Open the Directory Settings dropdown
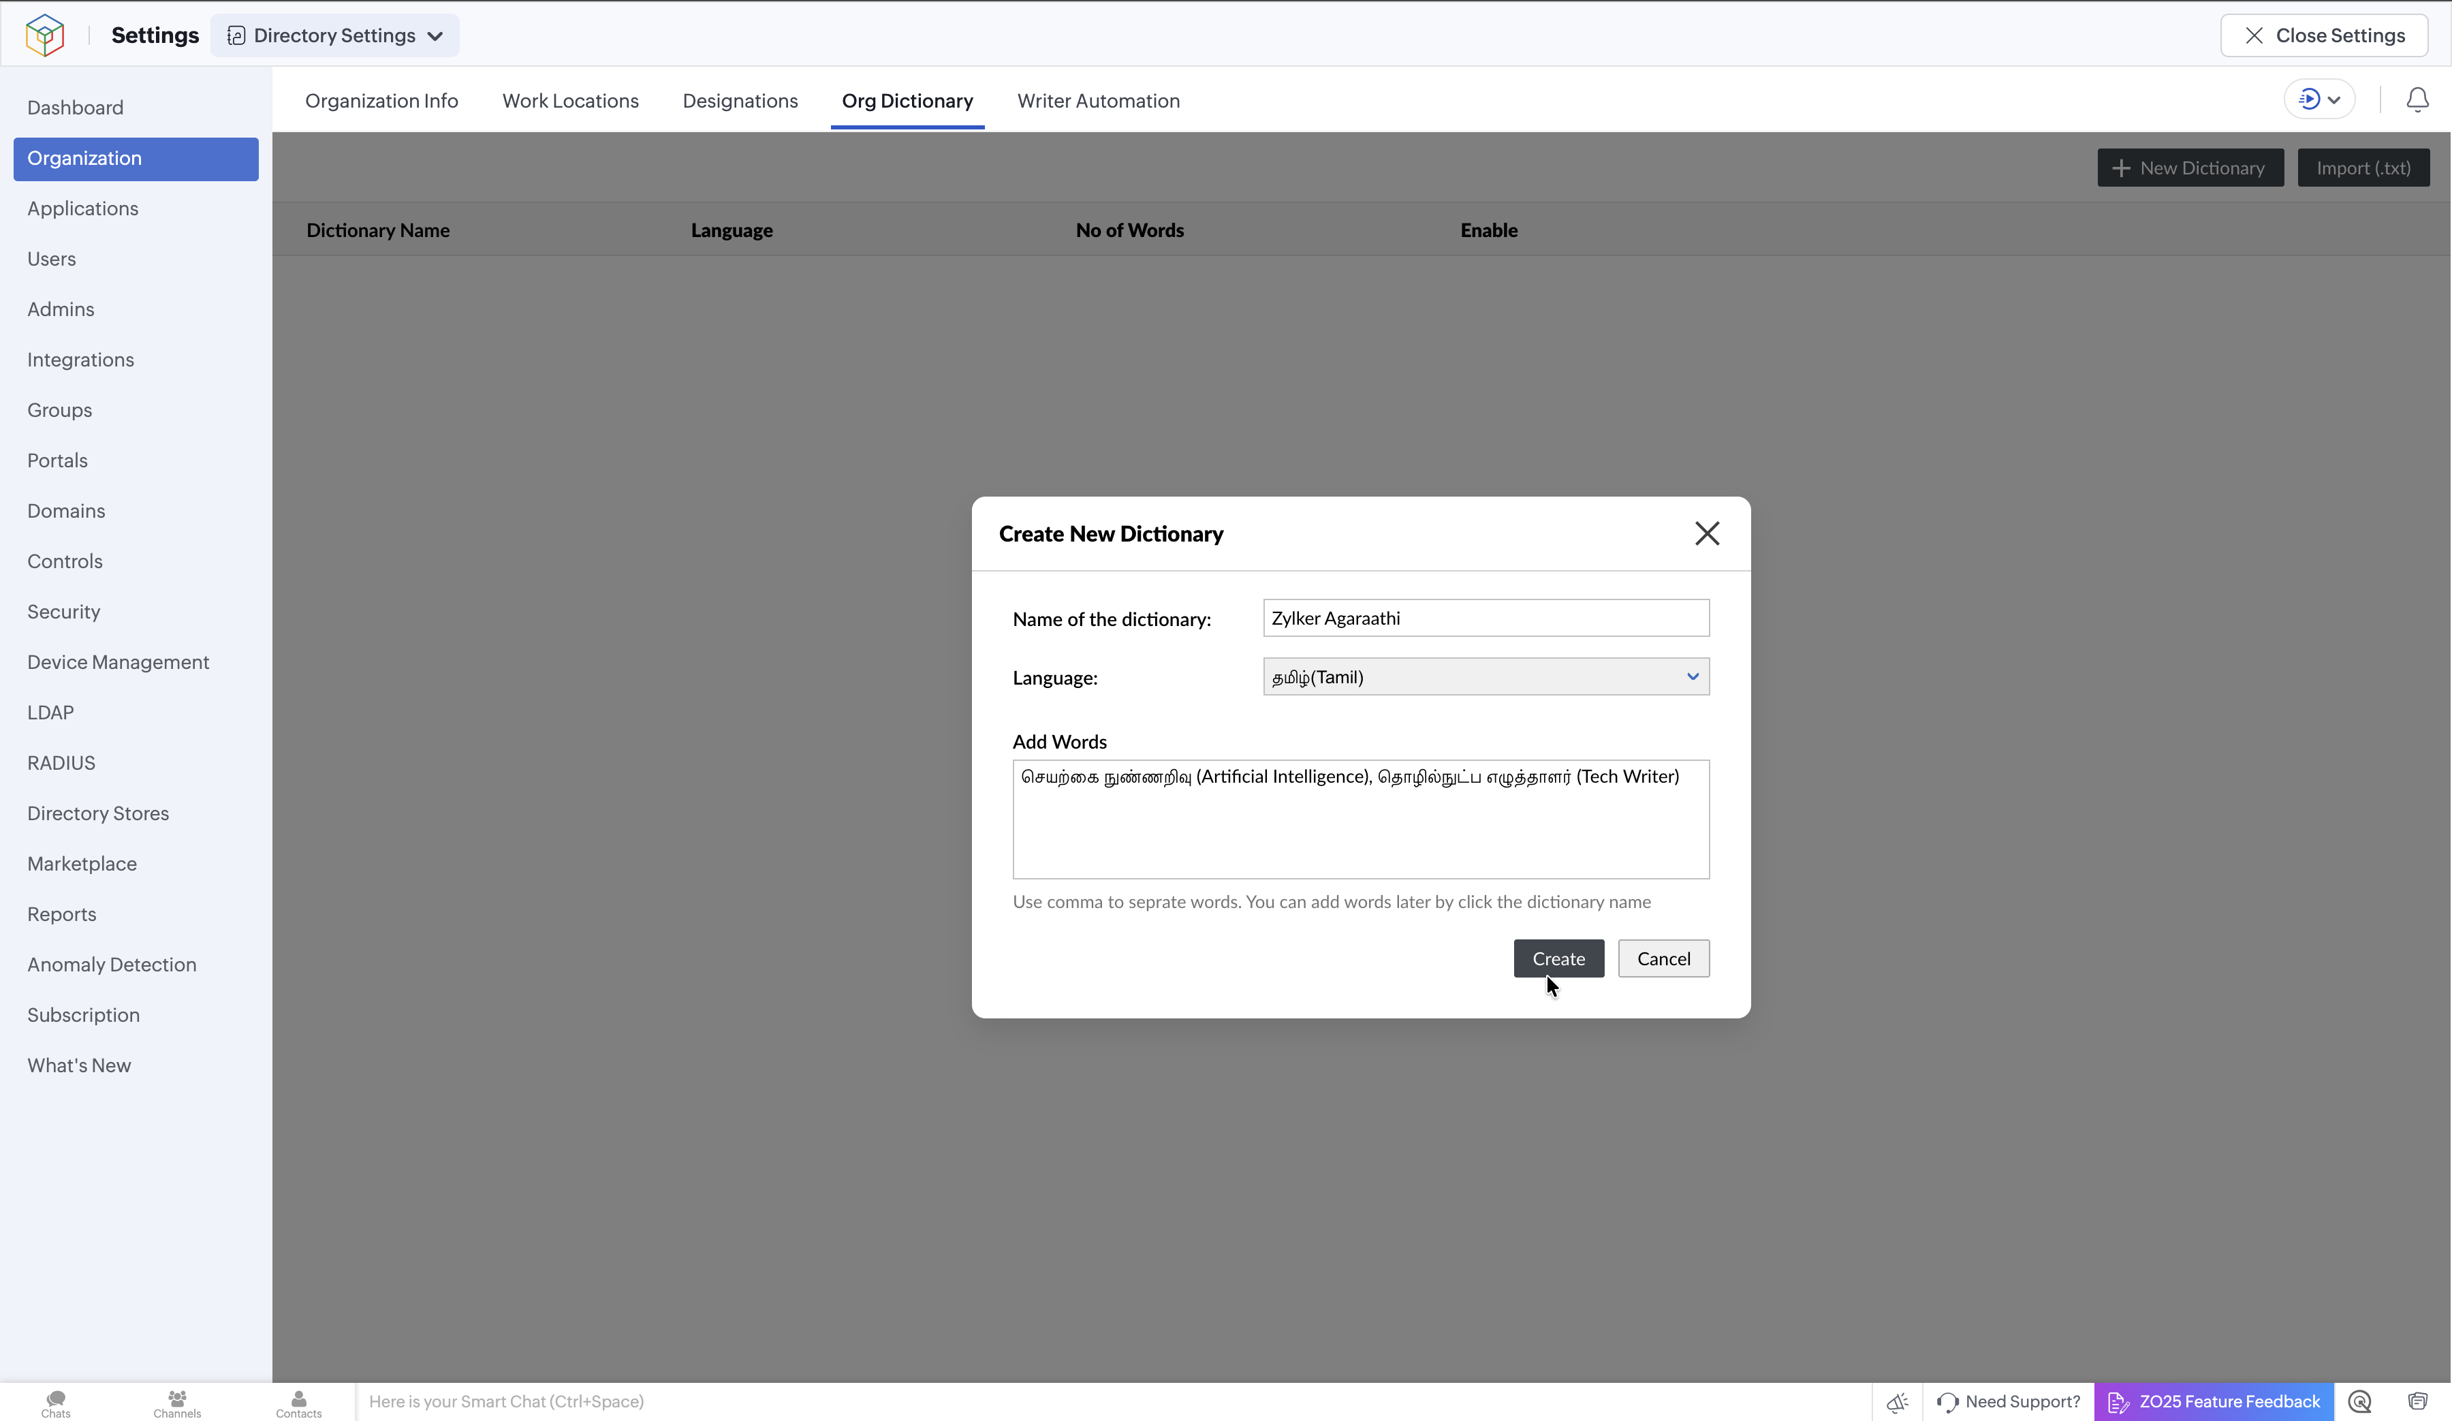 [334, 35]
